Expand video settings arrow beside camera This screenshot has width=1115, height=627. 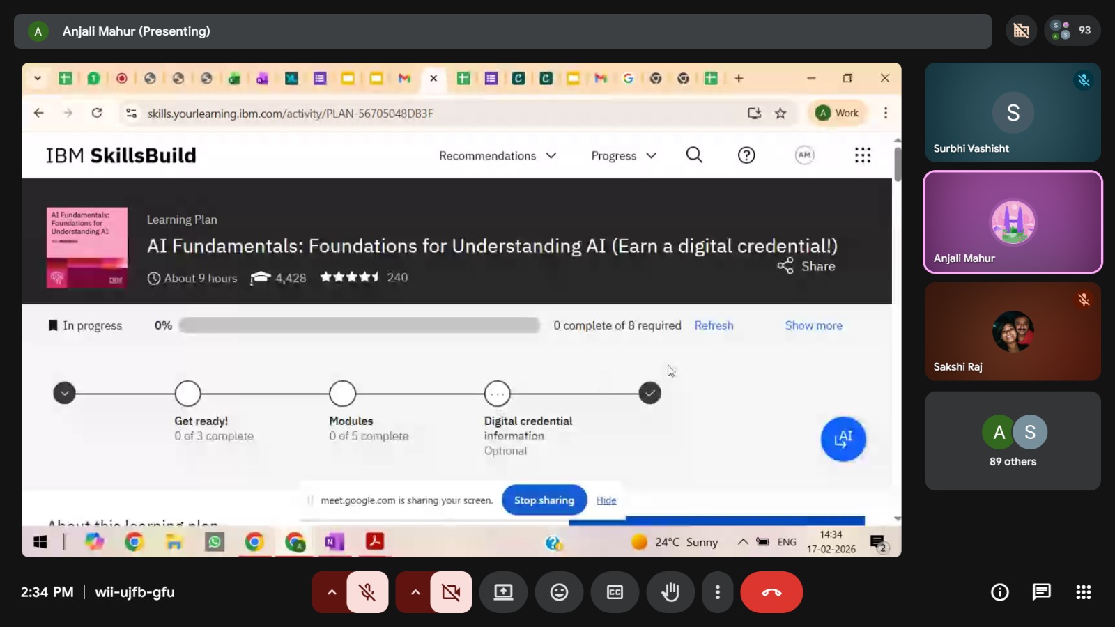[x=415, y=592]
